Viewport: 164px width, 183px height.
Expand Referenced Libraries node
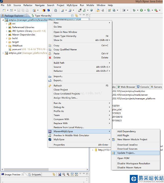[7, 27]
